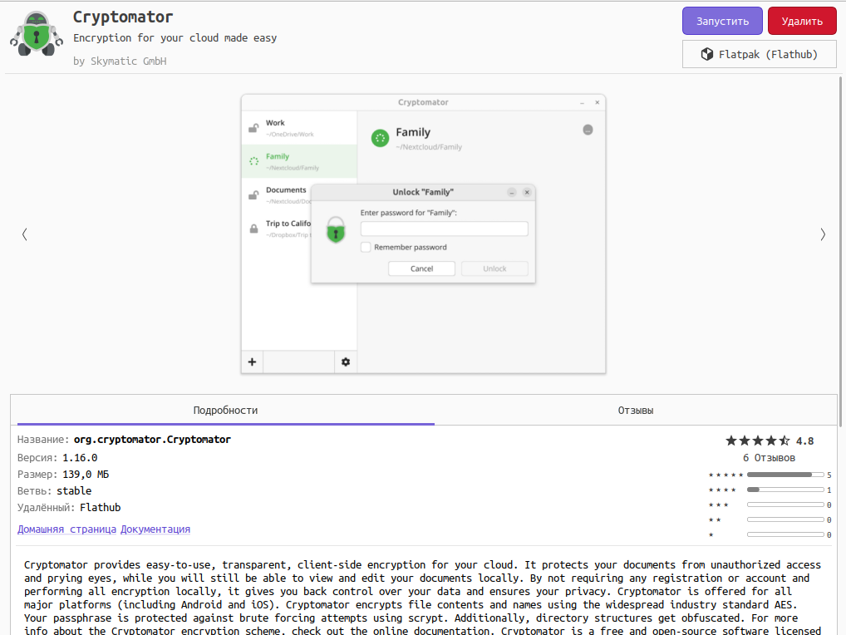Click the branch value stable
Screen dimensions: 846x635
[74, 491]
